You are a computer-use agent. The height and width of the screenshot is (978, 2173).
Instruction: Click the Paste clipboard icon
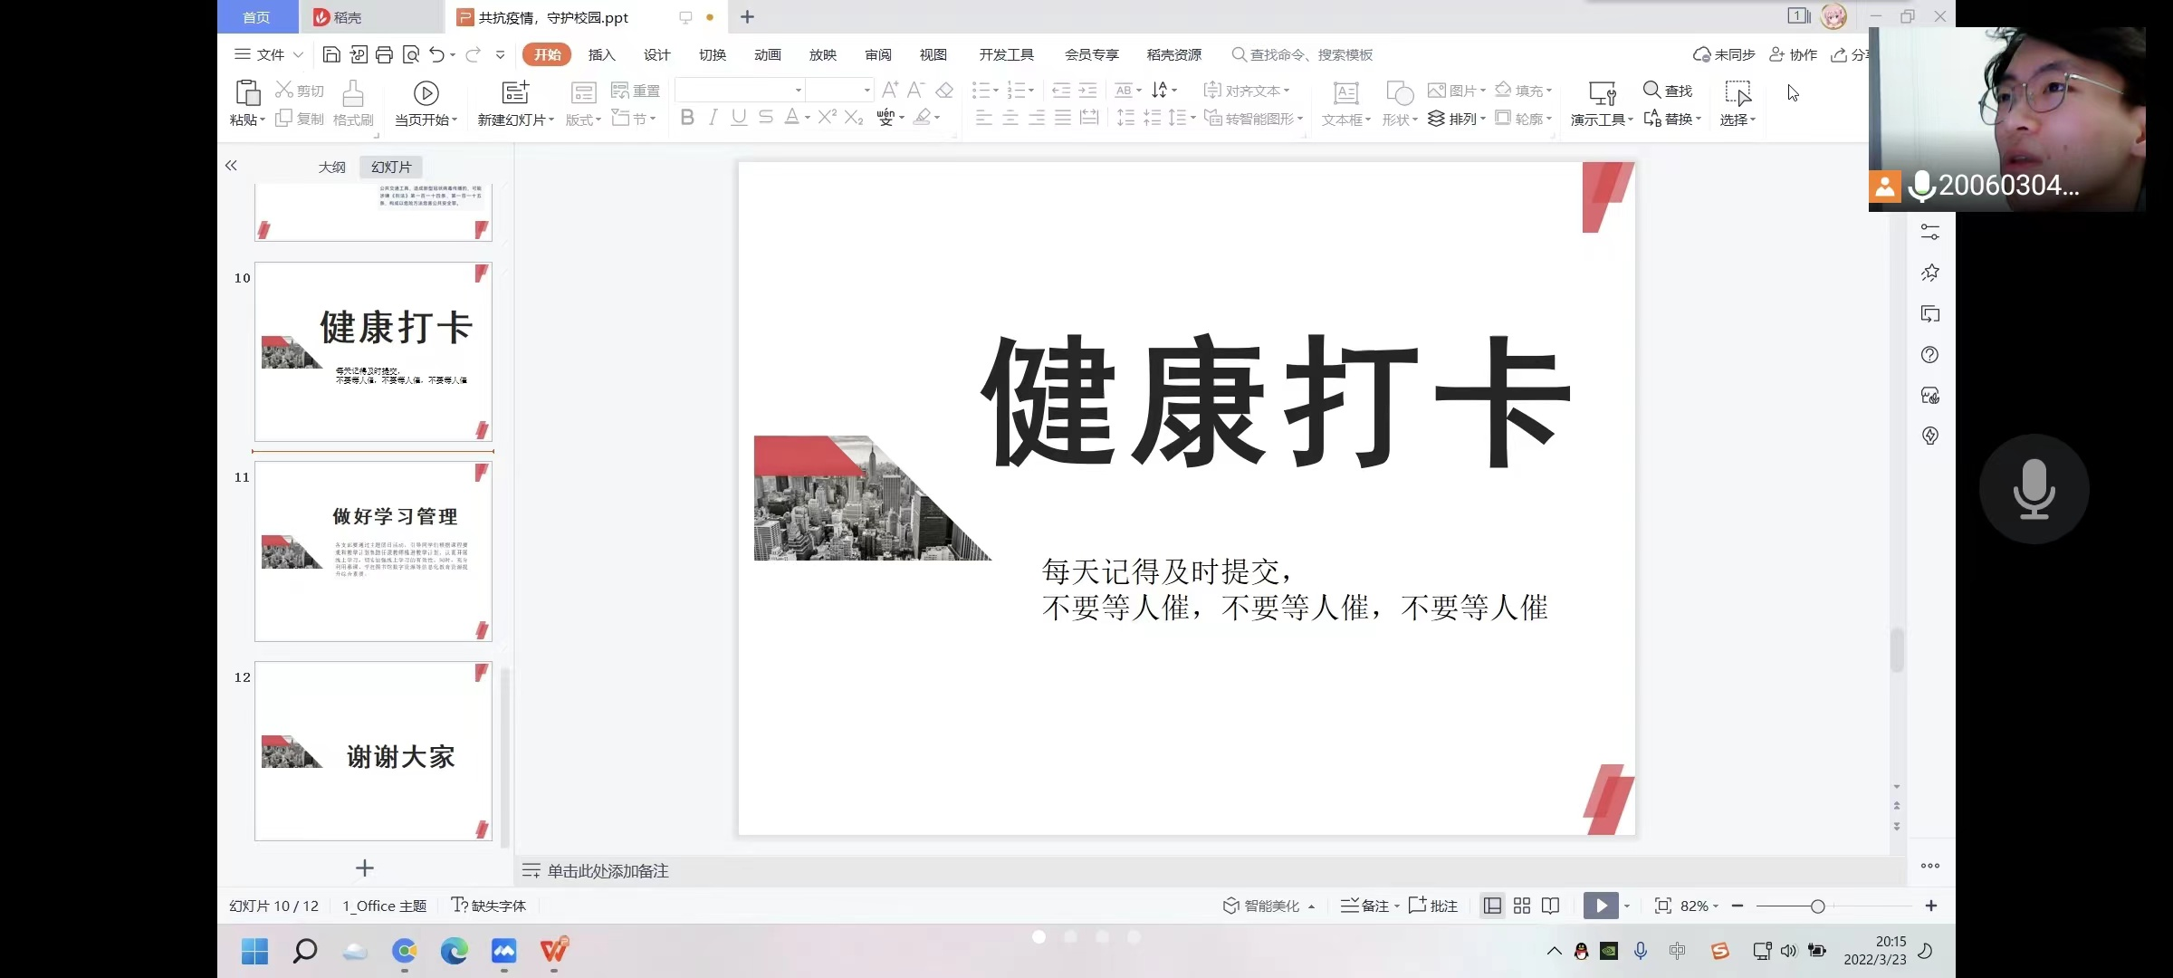247,93
